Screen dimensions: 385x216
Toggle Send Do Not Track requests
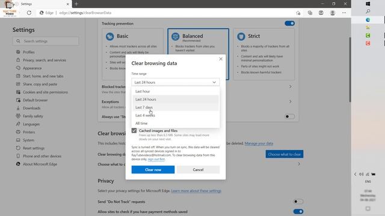(298, 202)
